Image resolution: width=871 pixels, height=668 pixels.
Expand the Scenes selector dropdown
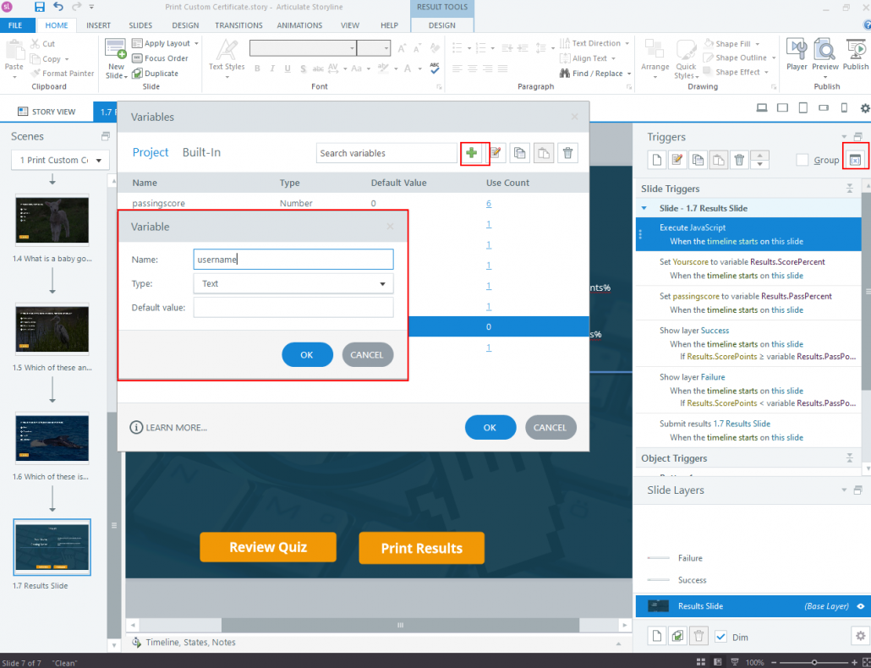tap(61, 160)
